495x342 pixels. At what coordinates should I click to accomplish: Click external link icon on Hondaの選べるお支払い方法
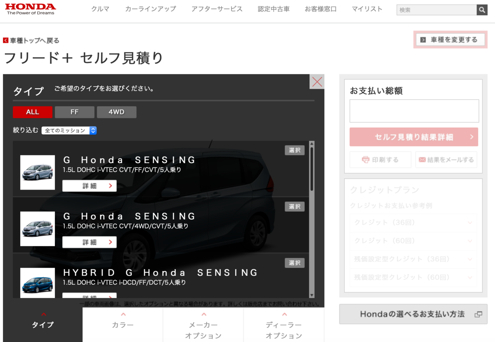(478, 314)
